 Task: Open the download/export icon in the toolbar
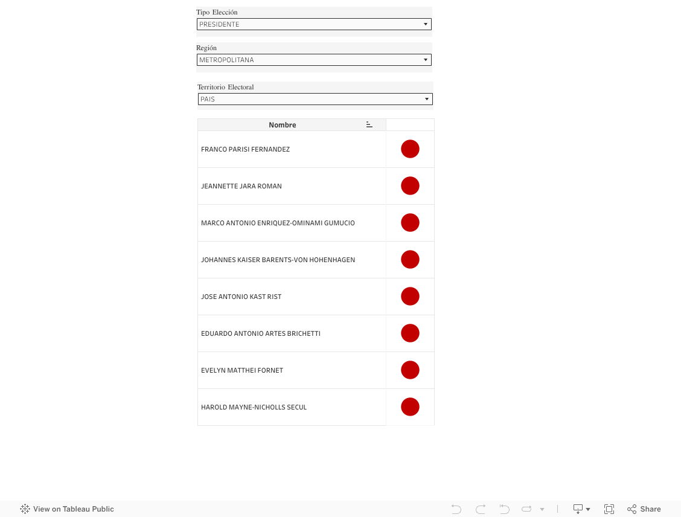[x=577, y=509]
